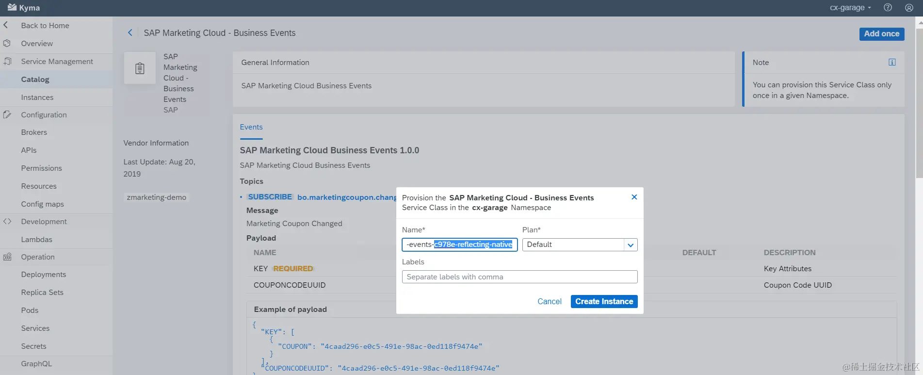
Task: Click the Service Management sidebar icon
Action: click(x=7, y=61)
